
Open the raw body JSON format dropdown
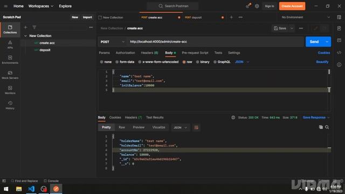[242, 62]
